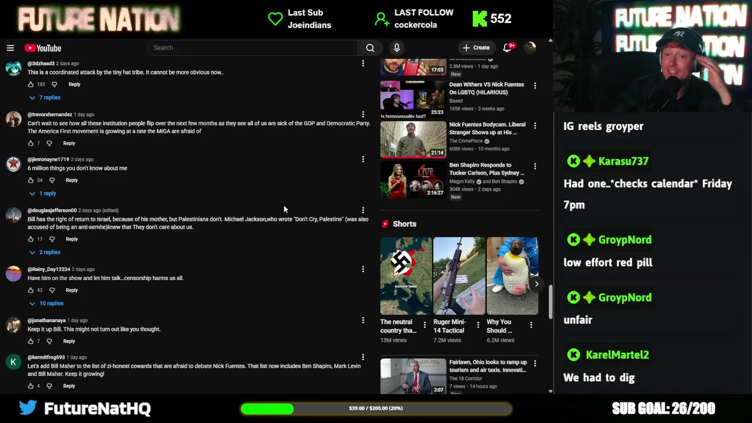Dislike the comment by @trevorxhernandez
The height and width of the screenshot is (423, 752).
[49, 143]
